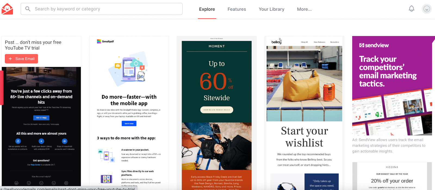Expand the More... menu
The height and width of the screenshot is (190, 435).
[304, 9]
